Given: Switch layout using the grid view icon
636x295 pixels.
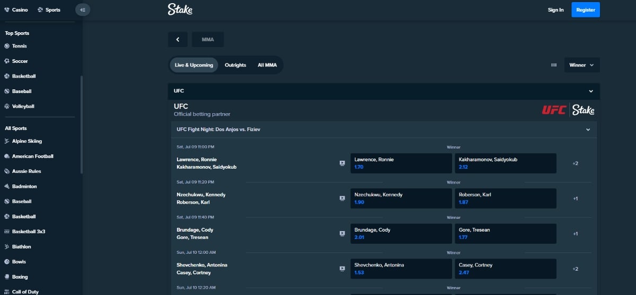Looking at the screenshot, I should (554, 65).
